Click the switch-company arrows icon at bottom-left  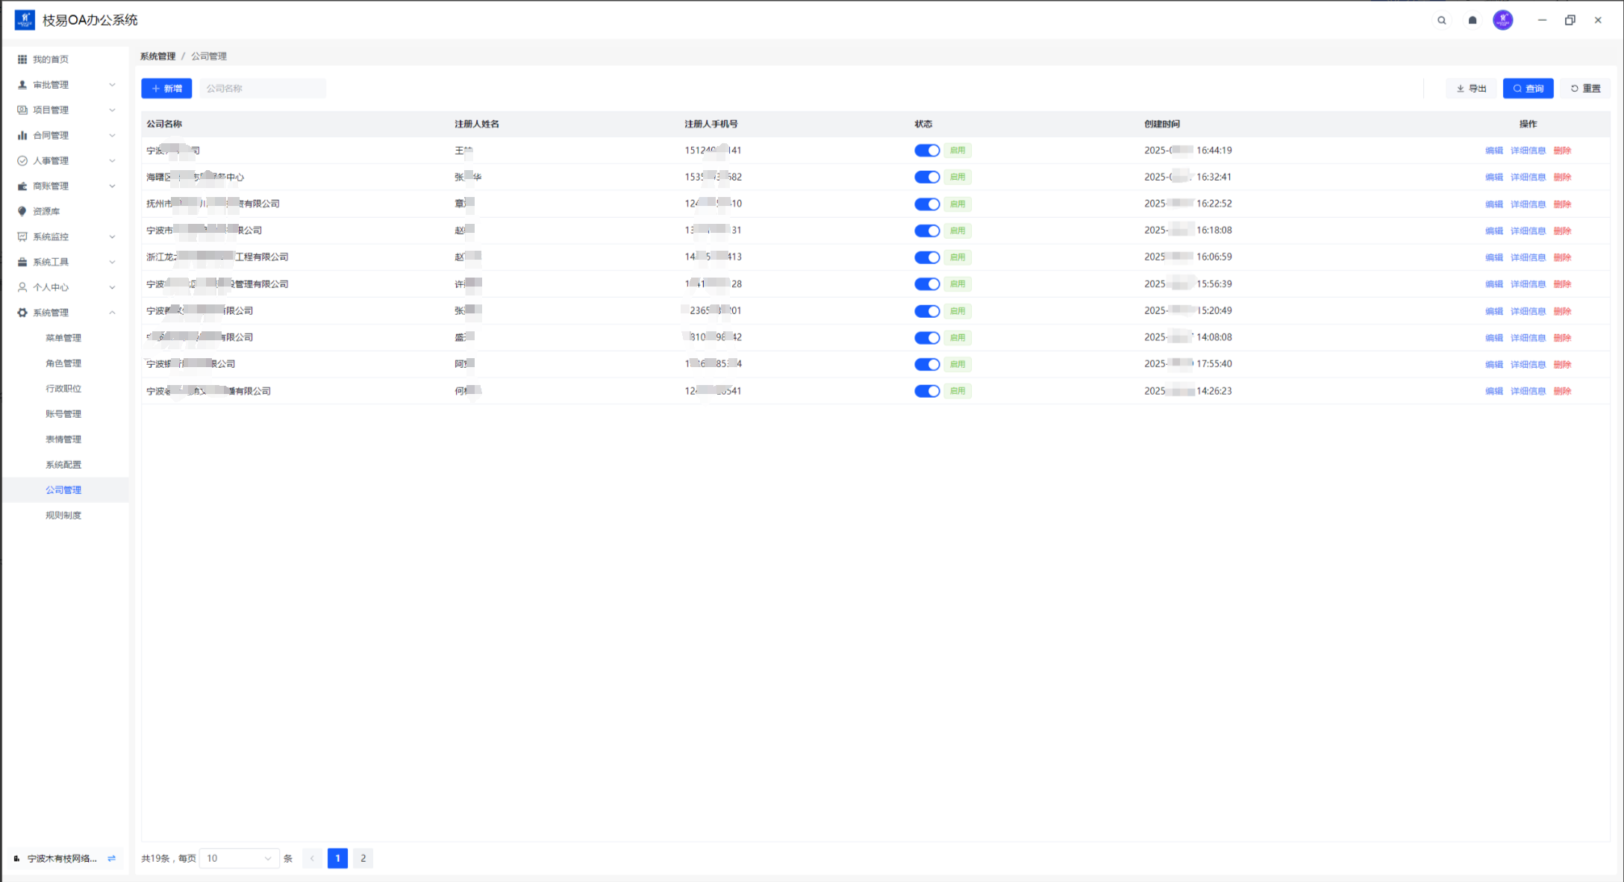point(111,858)
